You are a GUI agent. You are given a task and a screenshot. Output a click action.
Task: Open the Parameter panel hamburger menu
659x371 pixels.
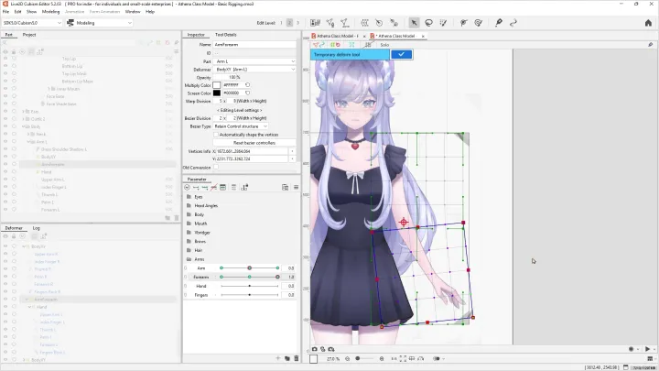(x=296, y=187)
